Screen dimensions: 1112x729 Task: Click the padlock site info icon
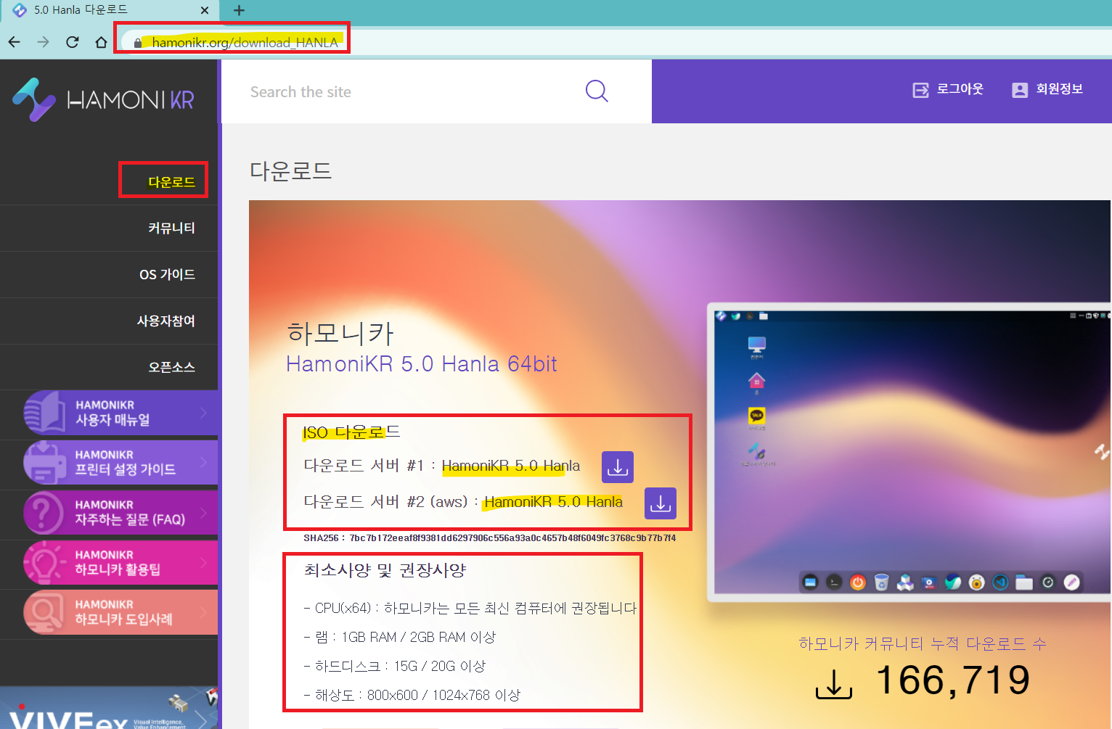138,43
